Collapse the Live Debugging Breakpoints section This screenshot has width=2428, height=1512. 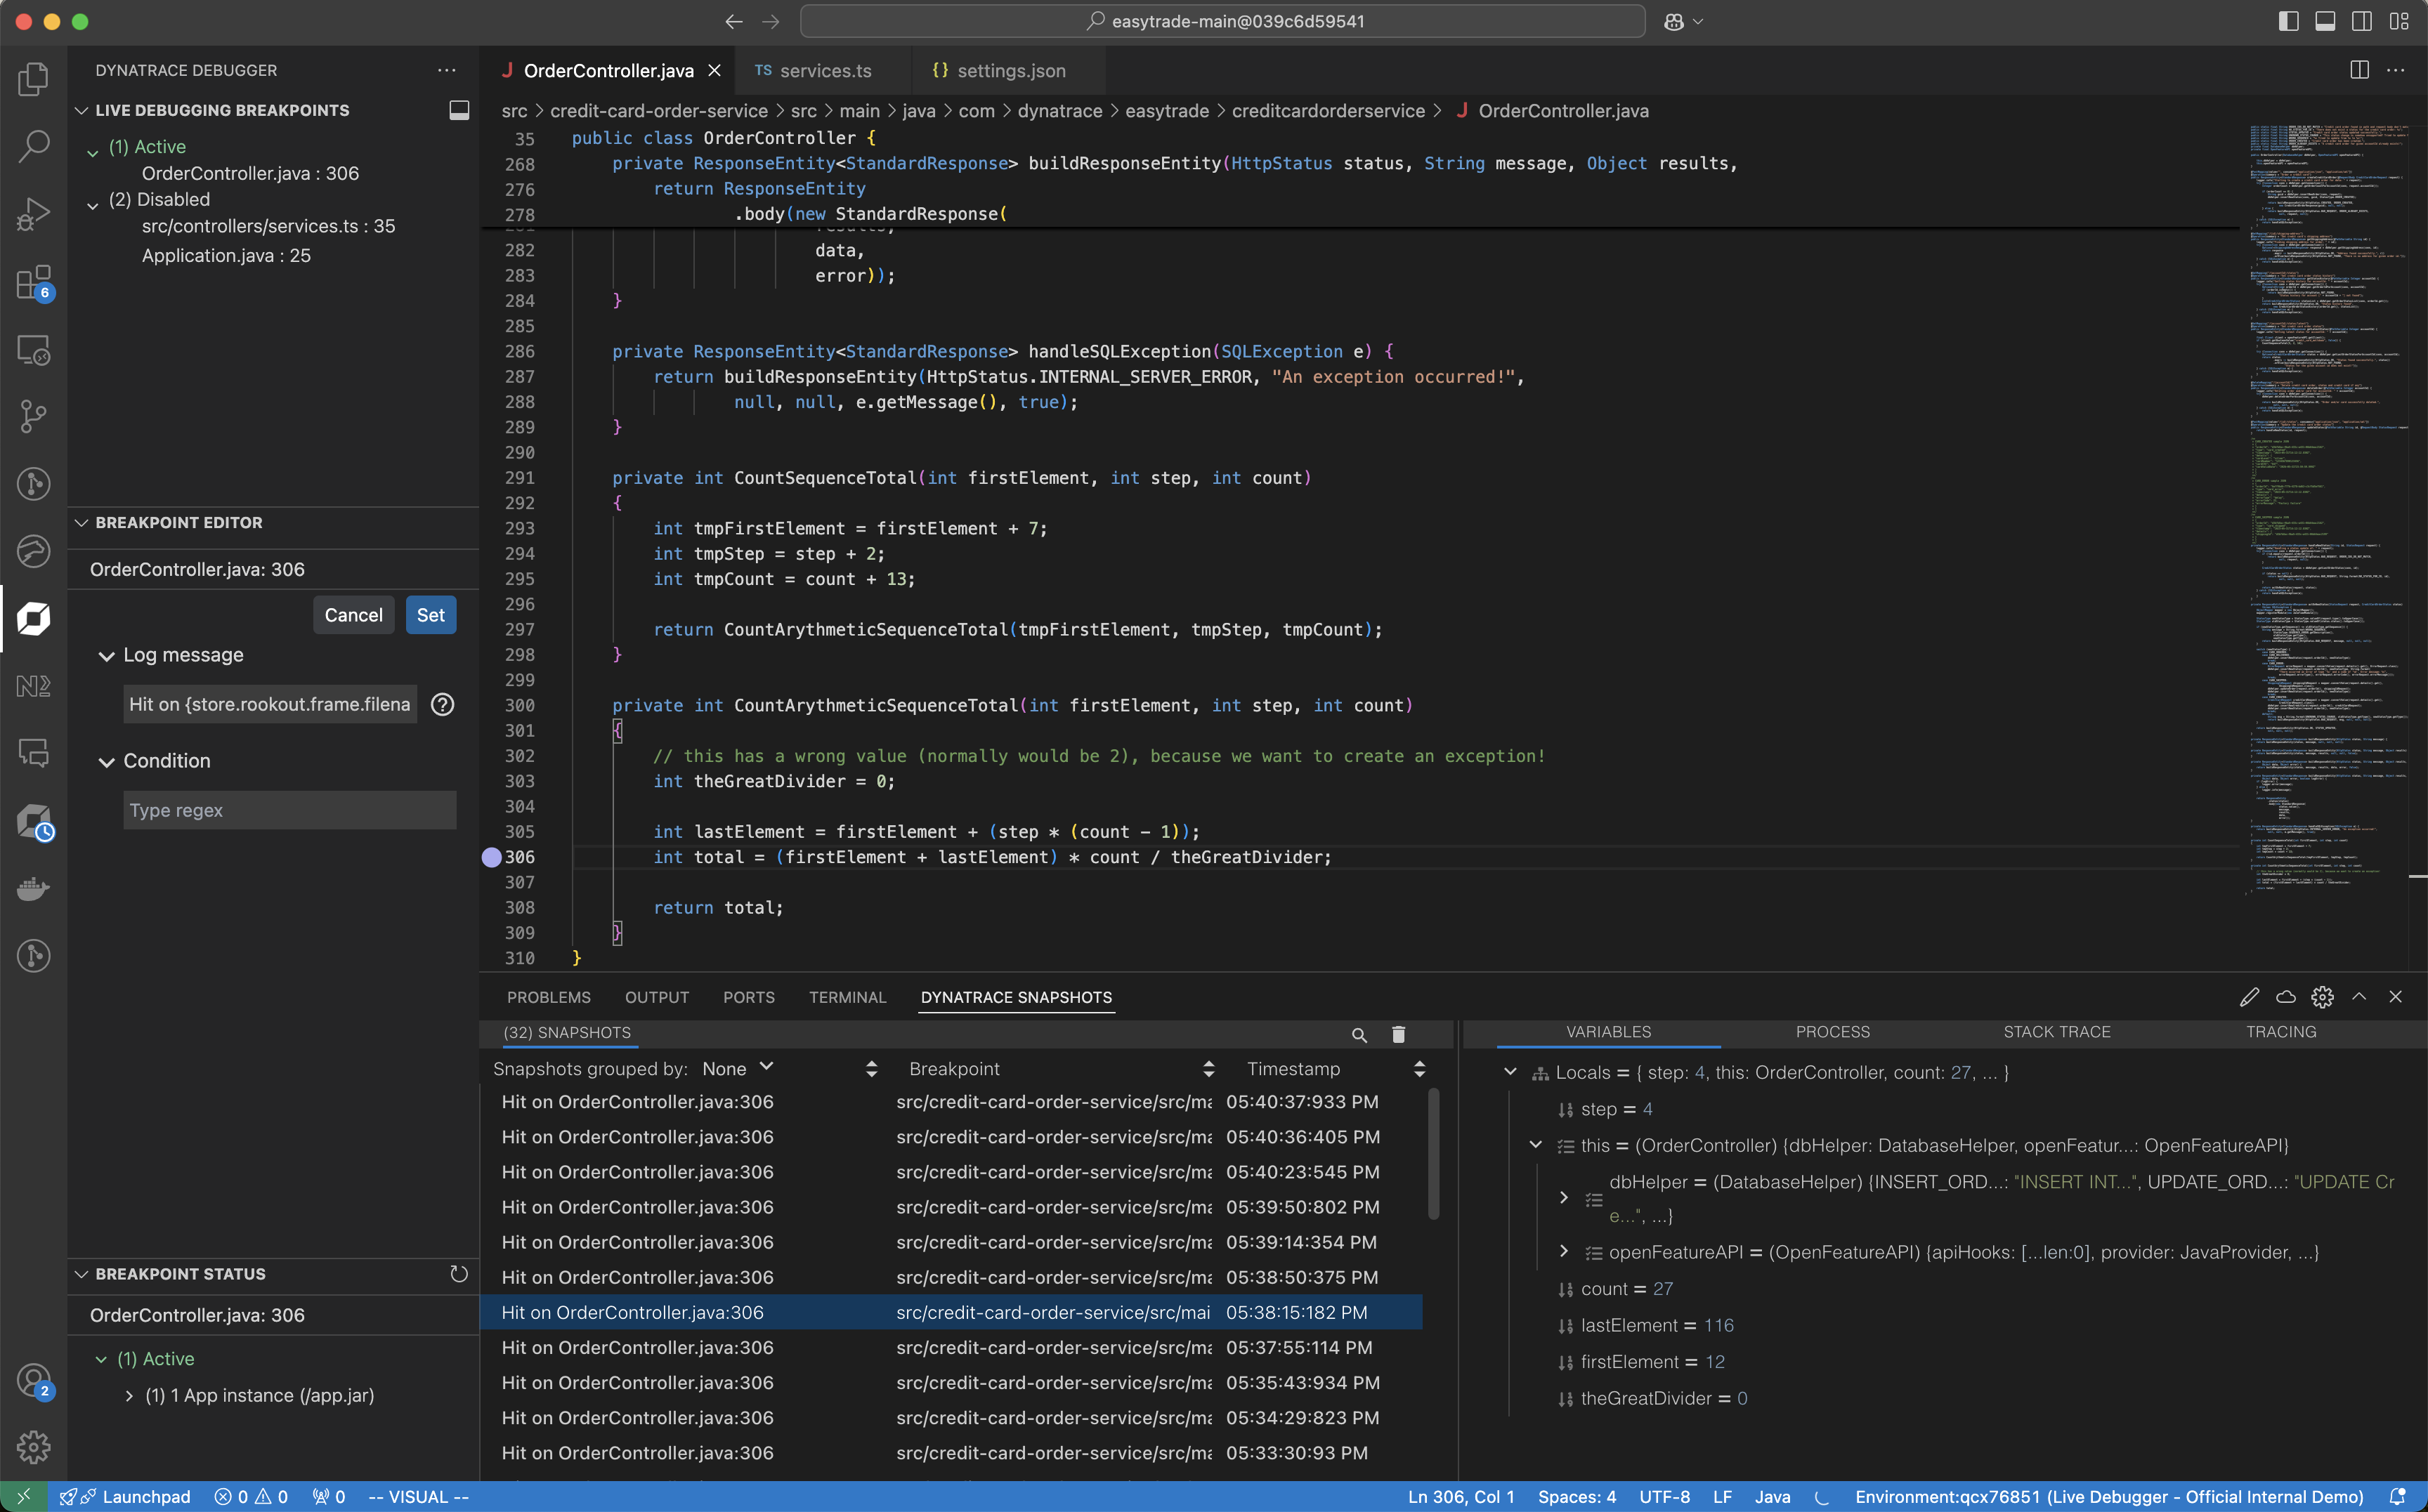click(x=83, y=110)
